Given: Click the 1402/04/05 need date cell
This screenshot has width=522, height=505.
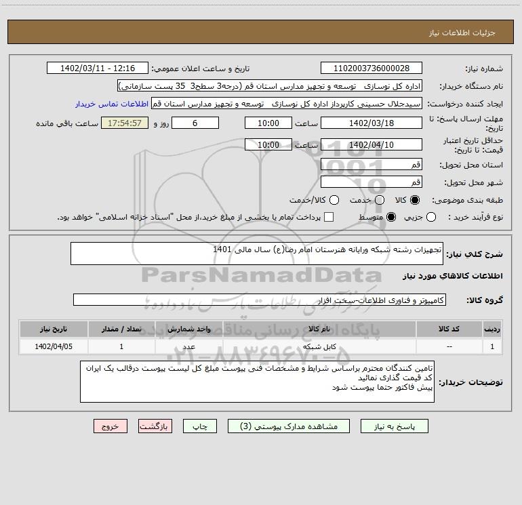Looking at the screenshot, I should pyautogui.click(x=54, y=346).
